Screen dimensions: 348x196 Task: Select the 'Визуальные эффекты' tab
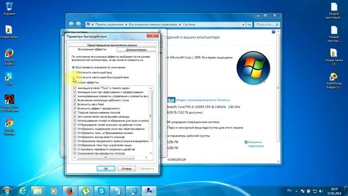coord(92,50)
